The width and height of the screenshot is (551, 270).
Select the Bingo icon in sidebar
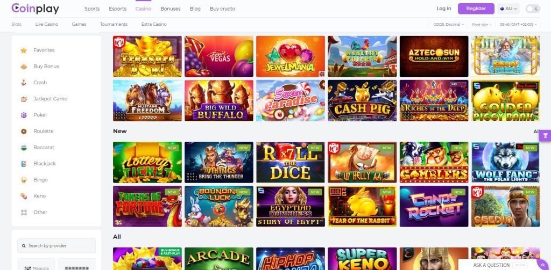24,180
